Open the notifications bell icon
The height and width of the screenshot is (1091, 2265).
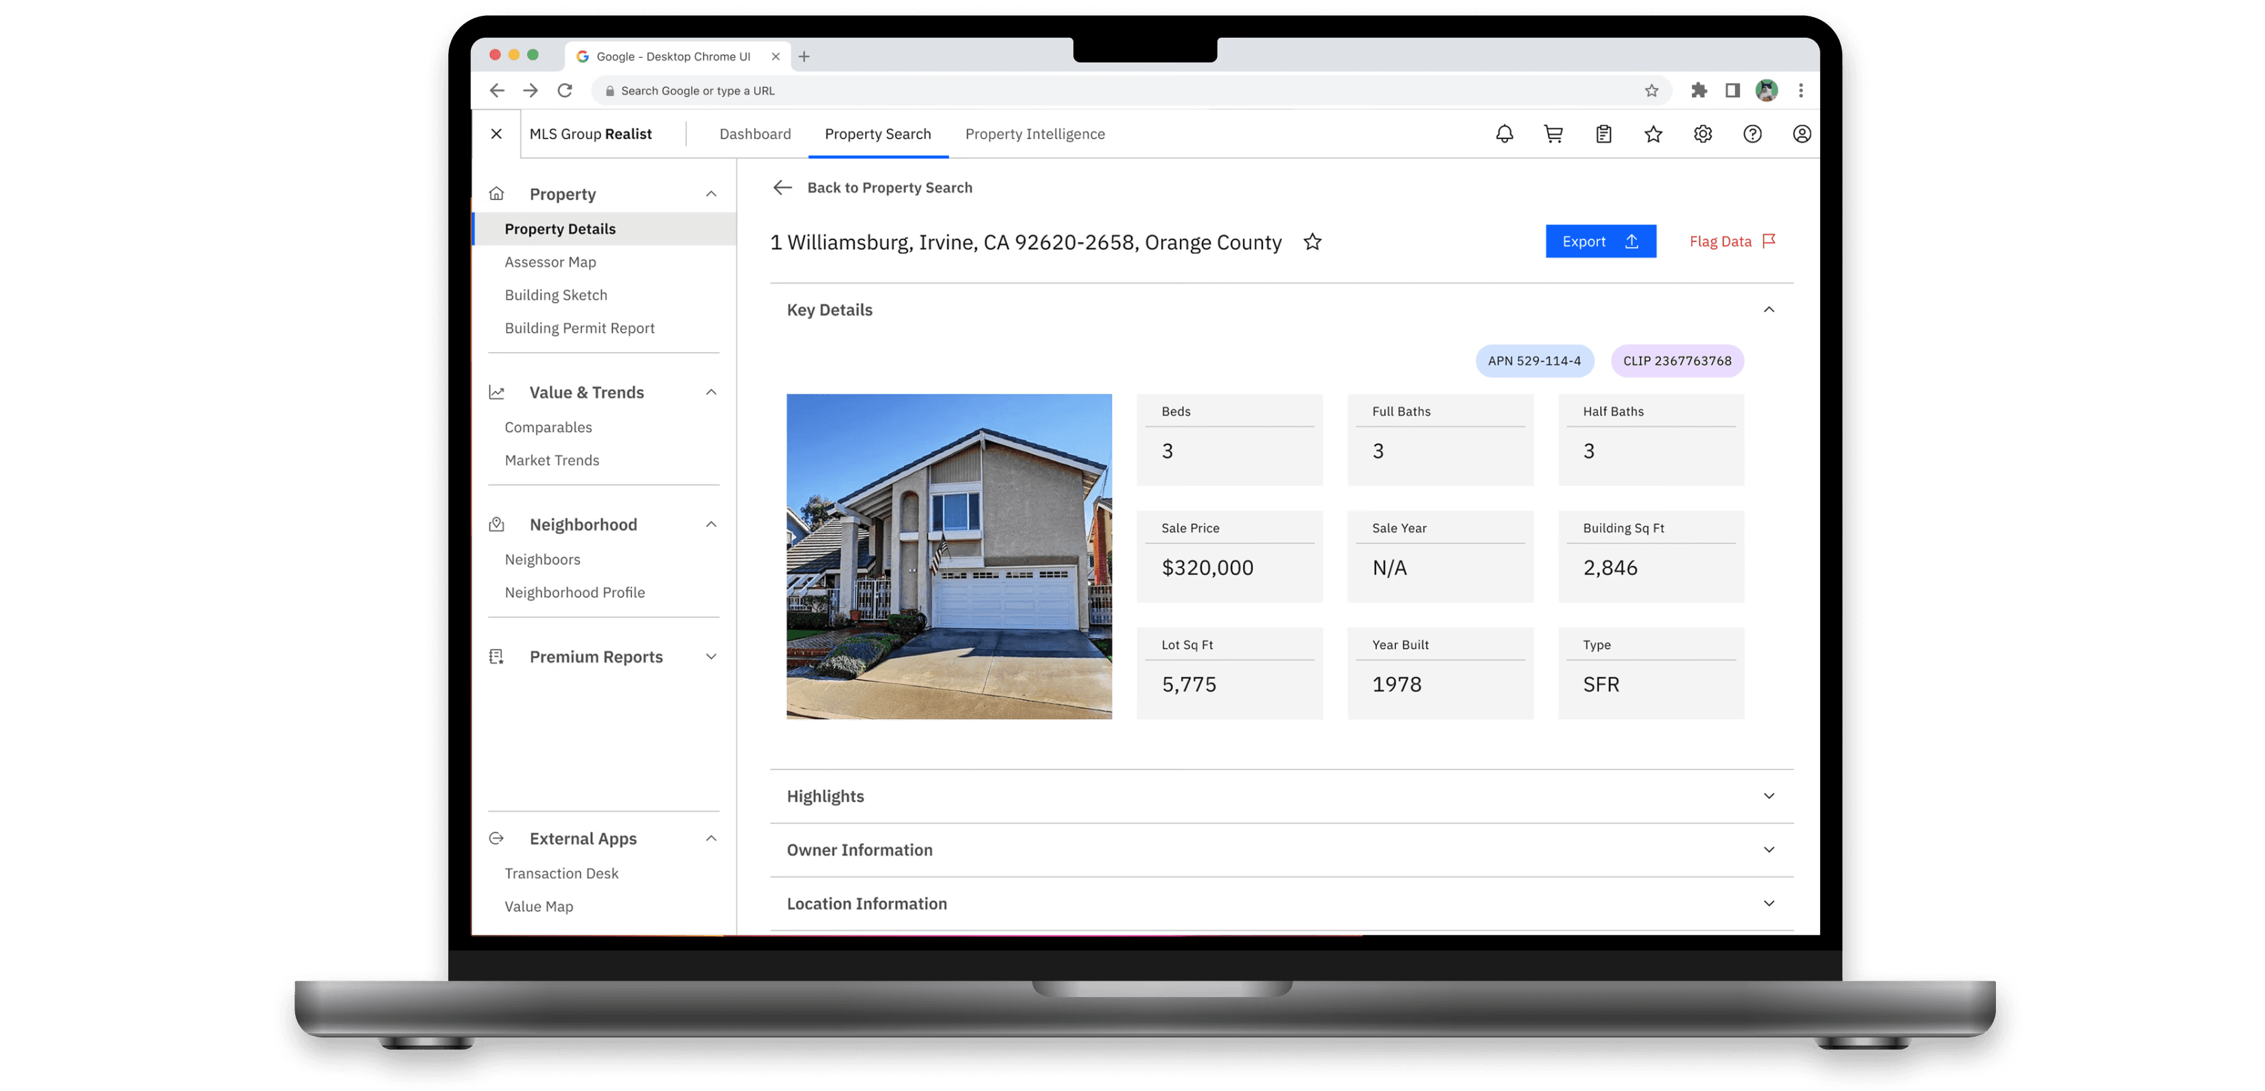pos(1505,134)
